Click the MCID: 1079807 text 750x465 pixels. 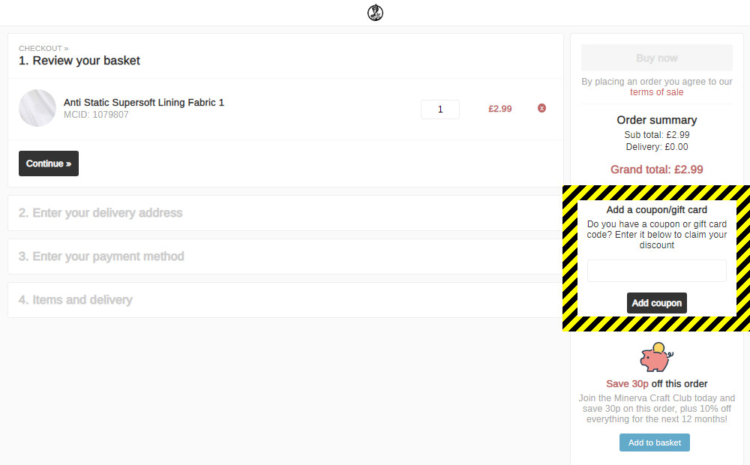click(x=96, y=115)
